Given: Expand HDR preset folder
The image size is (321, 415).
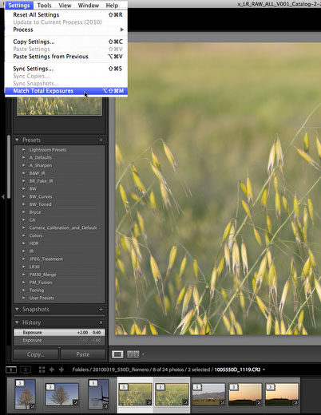Looking at the screenshot, I should tap(24, 243).
